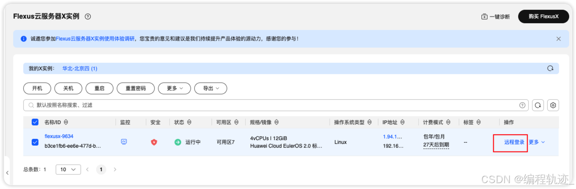Click 远程登录 for flexusx-9634
The width and height of the screenshot is (576, 189).
click(514, 142)
